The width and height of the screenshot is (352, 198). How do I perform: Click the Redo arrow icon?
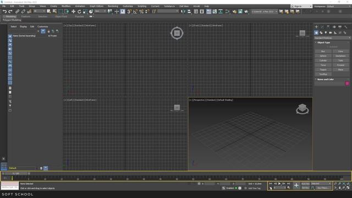(x=10, y=12)
